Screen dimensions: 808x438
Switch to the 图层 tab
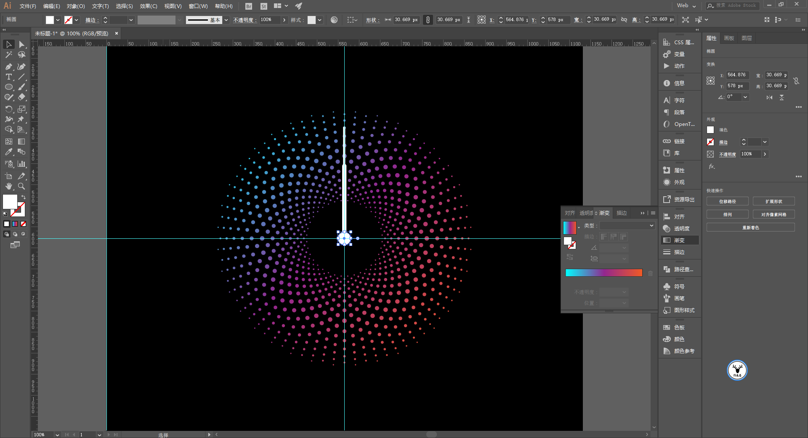coord(747,38)
